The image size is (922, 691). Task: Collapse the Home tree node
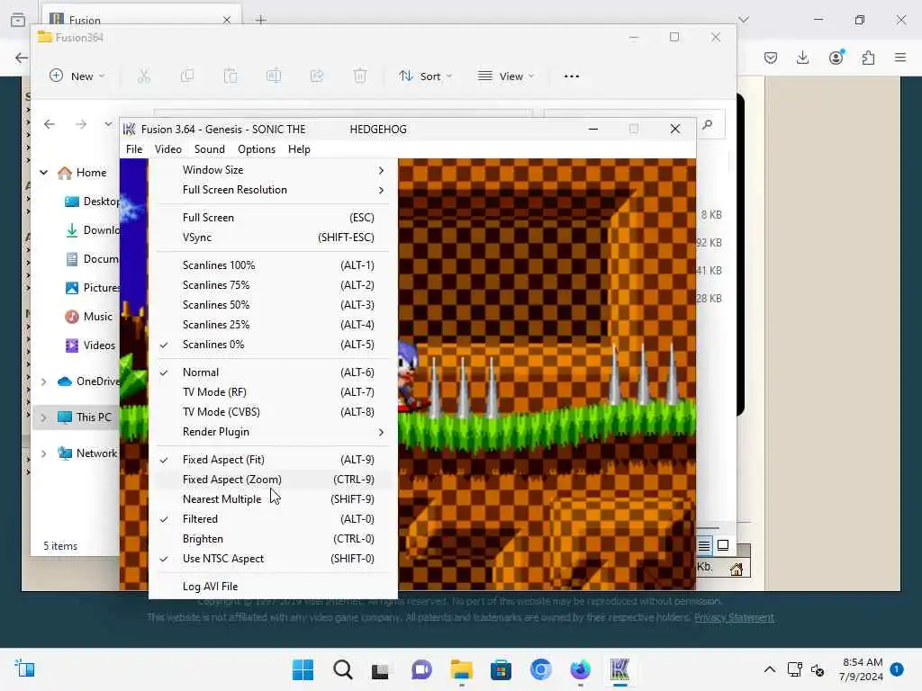[x=43, y=172]
